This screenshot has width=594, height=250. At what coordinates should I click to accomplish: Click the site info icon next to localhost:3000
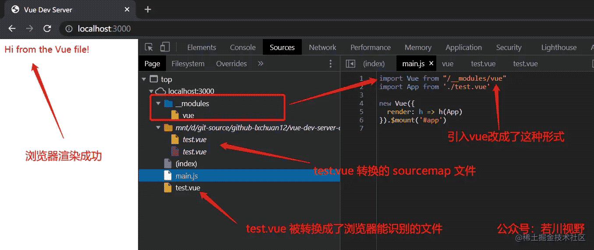click(69, 29)
